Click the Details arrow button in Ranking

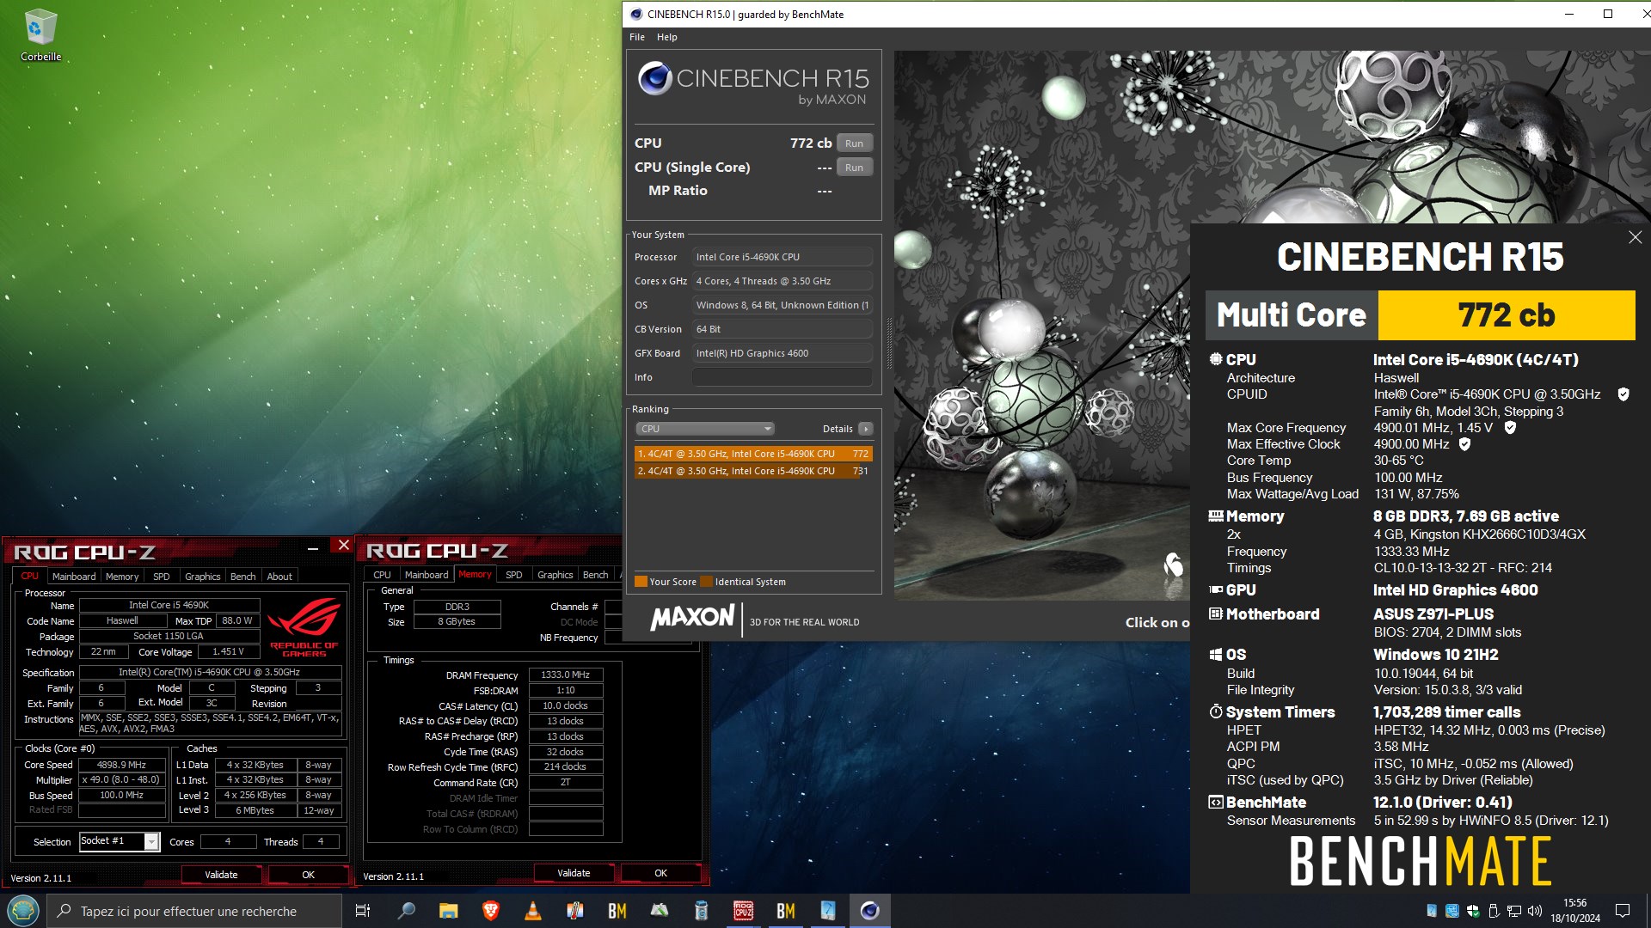(x=866, y=429)
